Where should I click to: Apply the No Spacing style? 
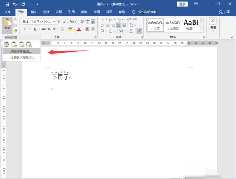173,25
